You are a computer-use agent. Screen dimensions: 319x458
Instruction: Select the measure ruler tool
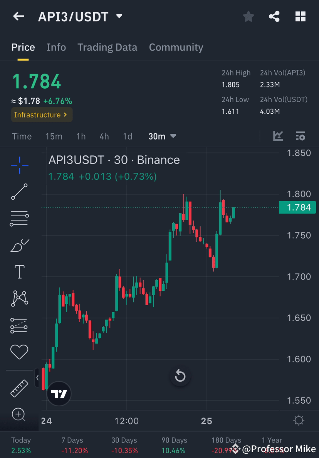pos(19,388)
